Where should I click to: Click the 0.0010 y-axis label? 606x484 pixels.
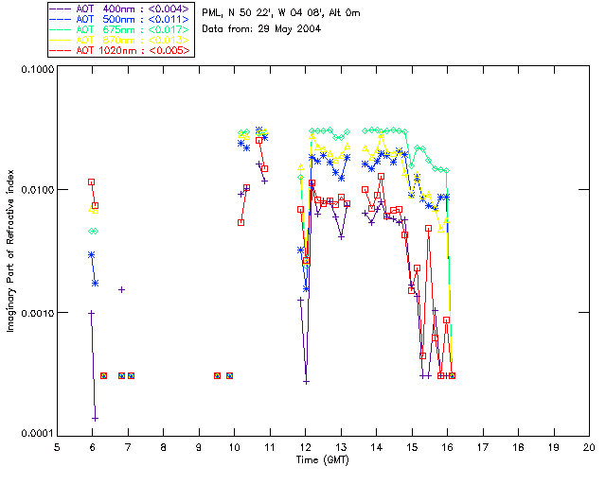tap(37, 313)
